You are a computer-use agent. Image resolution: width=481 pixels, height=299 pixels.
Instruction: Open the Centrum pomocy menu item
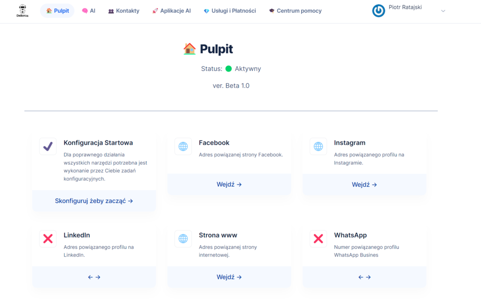coord(295,11)
